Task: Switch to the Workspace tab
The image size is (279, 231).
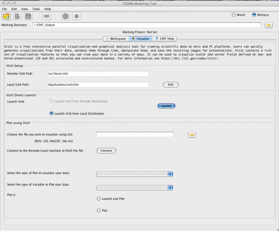Action: click(115, 38)
